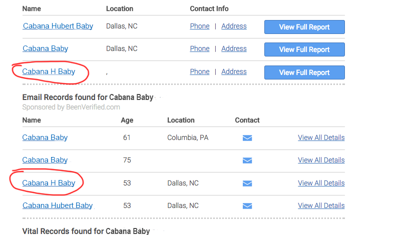Click email icon for Cabana Hubert Baby, 53

coord(247,206)
